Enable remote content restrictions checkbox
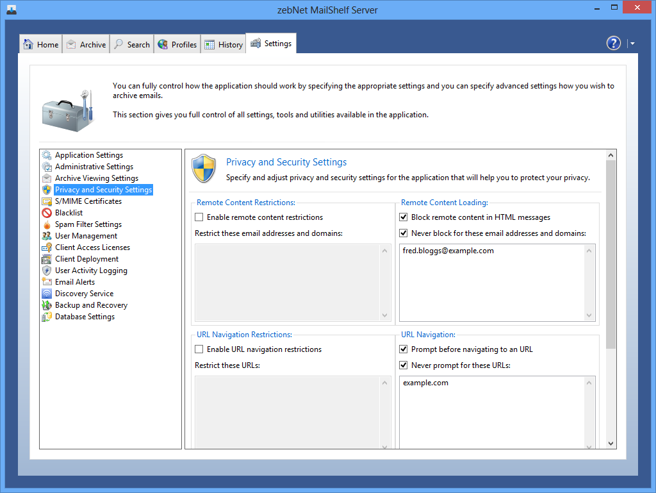This screenshot has height=493, width=656. pyautogui.click(x=199, y=217)
